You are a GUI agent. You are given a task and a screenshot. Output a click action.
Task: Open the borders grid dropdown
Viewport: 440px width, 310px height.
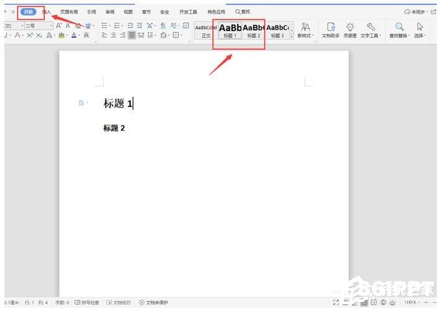176,35
